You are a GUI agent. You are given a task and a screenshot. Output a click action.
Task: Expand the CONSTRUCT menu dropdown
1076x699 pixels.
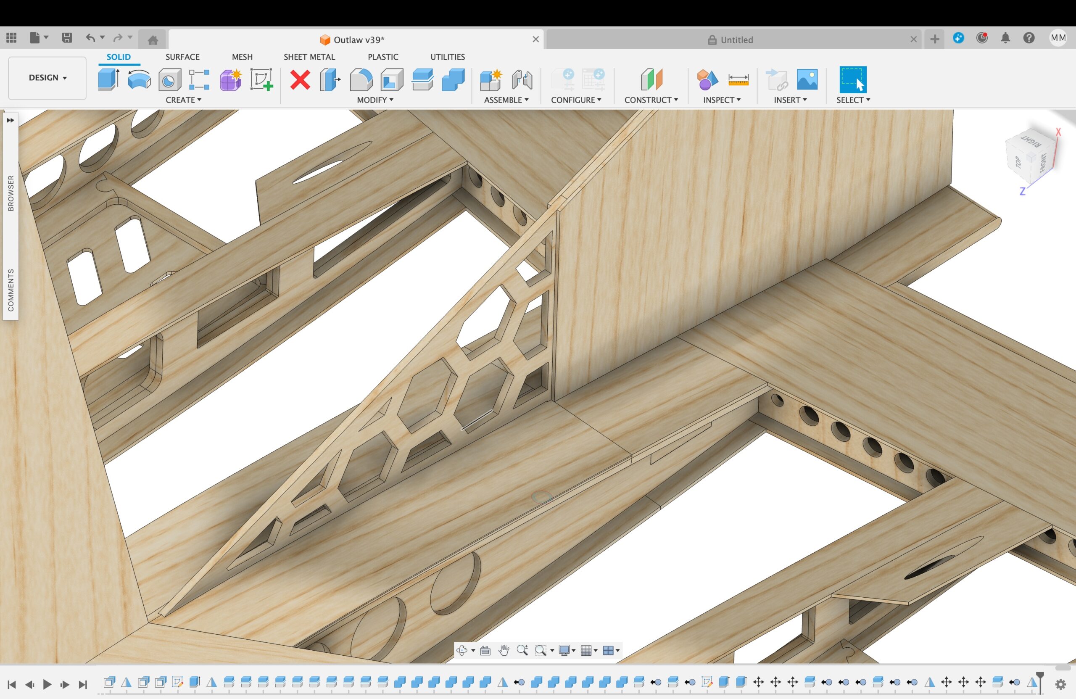(x=651, y=100)
